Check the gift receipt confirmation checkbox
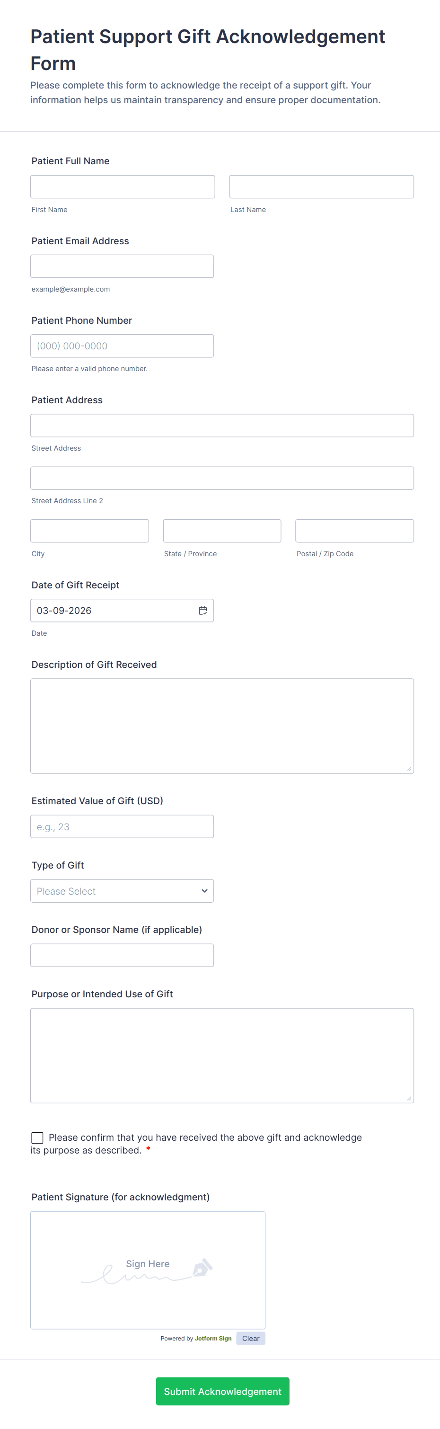Screen dimensions: 440x1429 pyautogui.click(x=37, y=1138)
